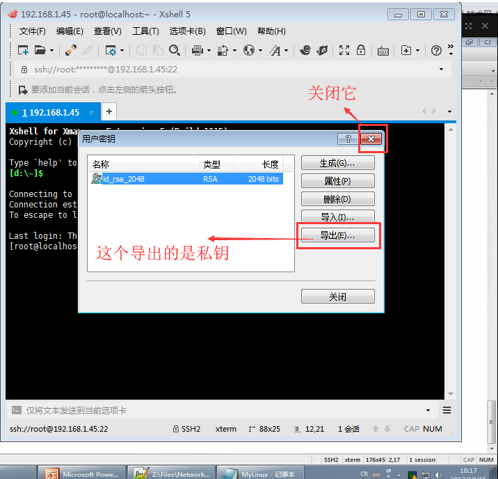
Task: Click the status bar up arrow
Action: (376, 429)
